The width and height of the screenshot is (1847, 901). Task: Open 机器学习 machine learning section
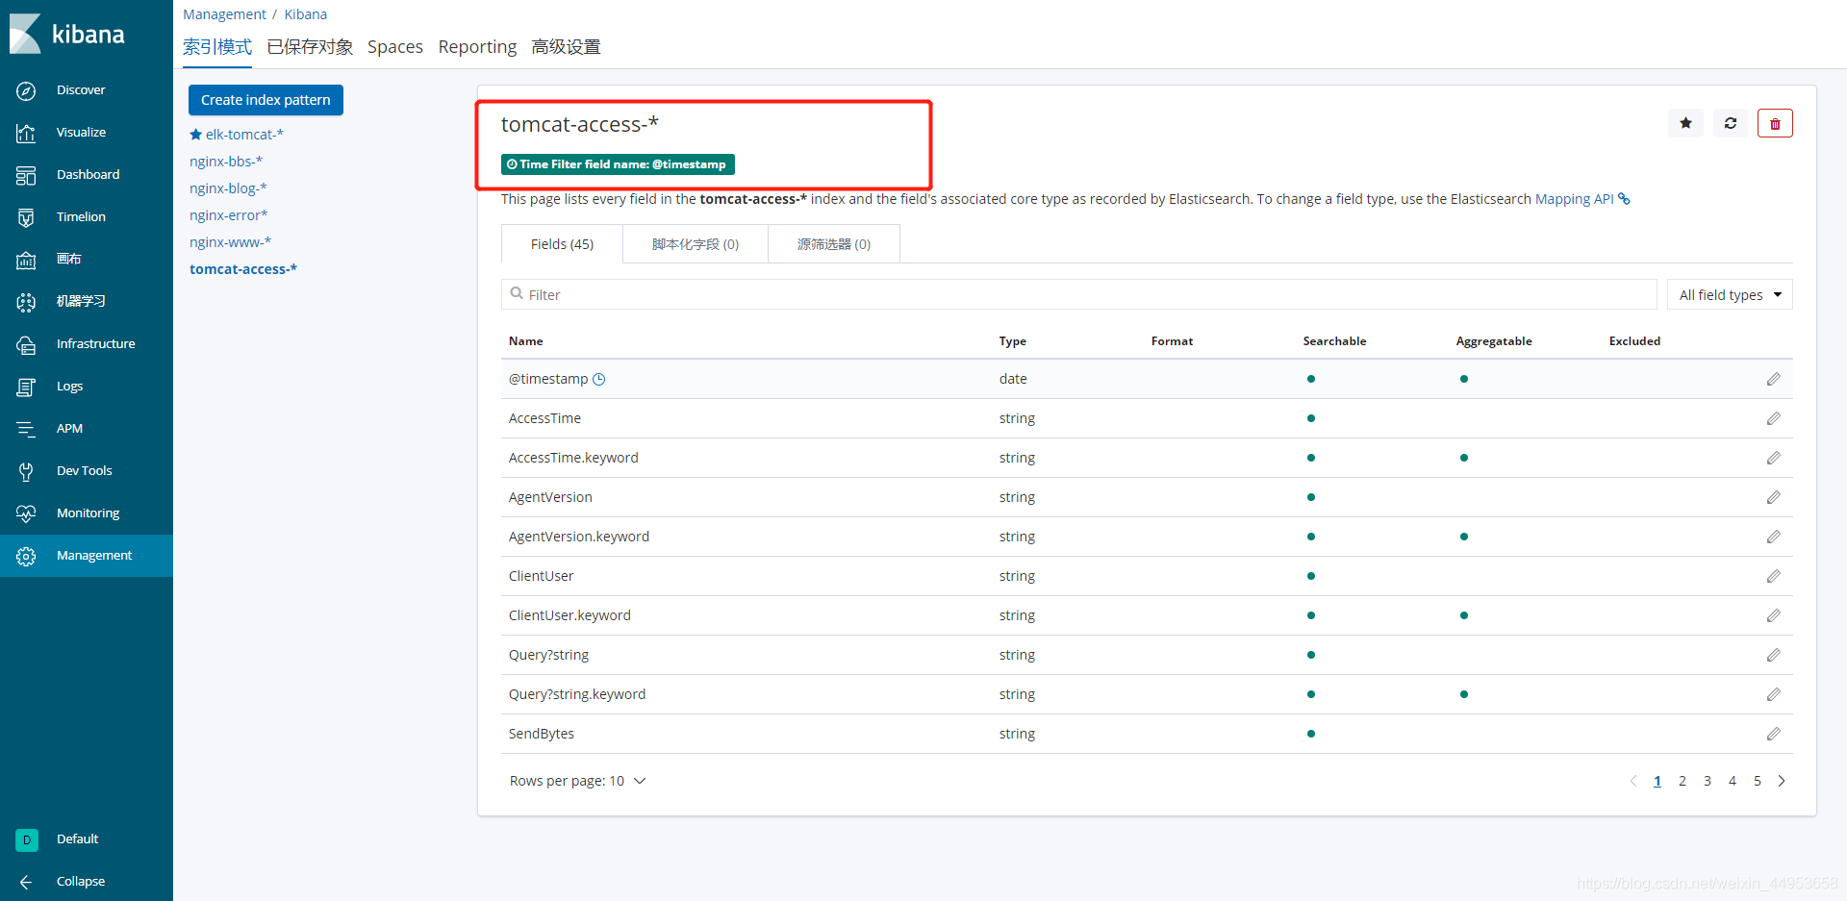coord(81,302)
